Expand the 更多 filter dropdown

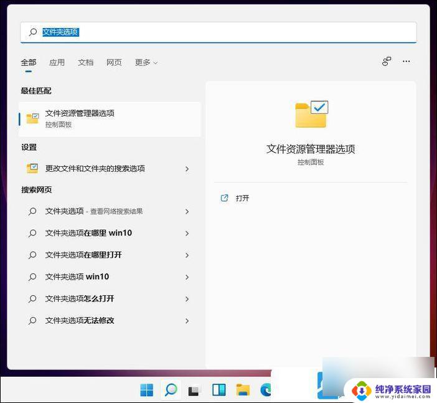point(146,62)
